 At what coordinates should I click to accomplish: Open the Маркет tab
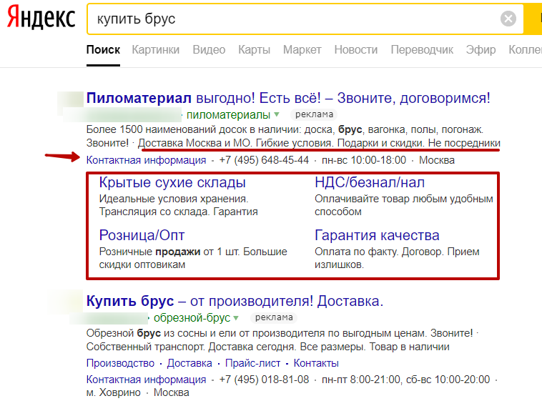(x=302, y=50)
